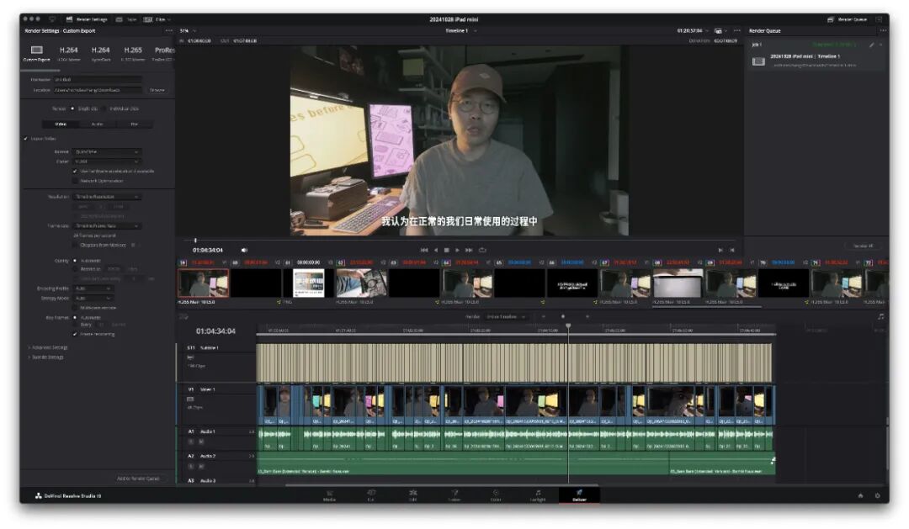Expand the Advanced Settings section
The height and width of the screenshot is (529, 909).
49,347
